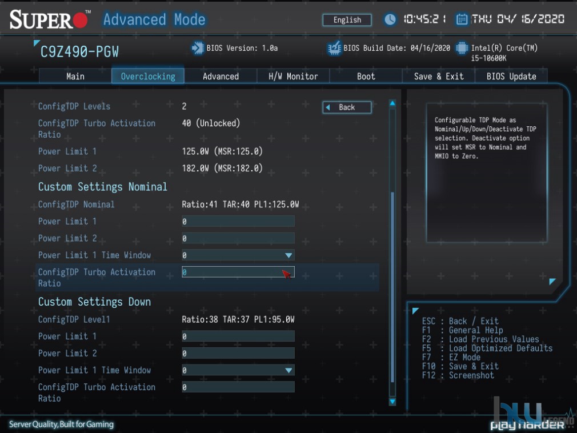Viewport: 577px width, 433px height.
Task: Click the Supermicro logo
Action: pyautogui.click(x=49, y=19)
